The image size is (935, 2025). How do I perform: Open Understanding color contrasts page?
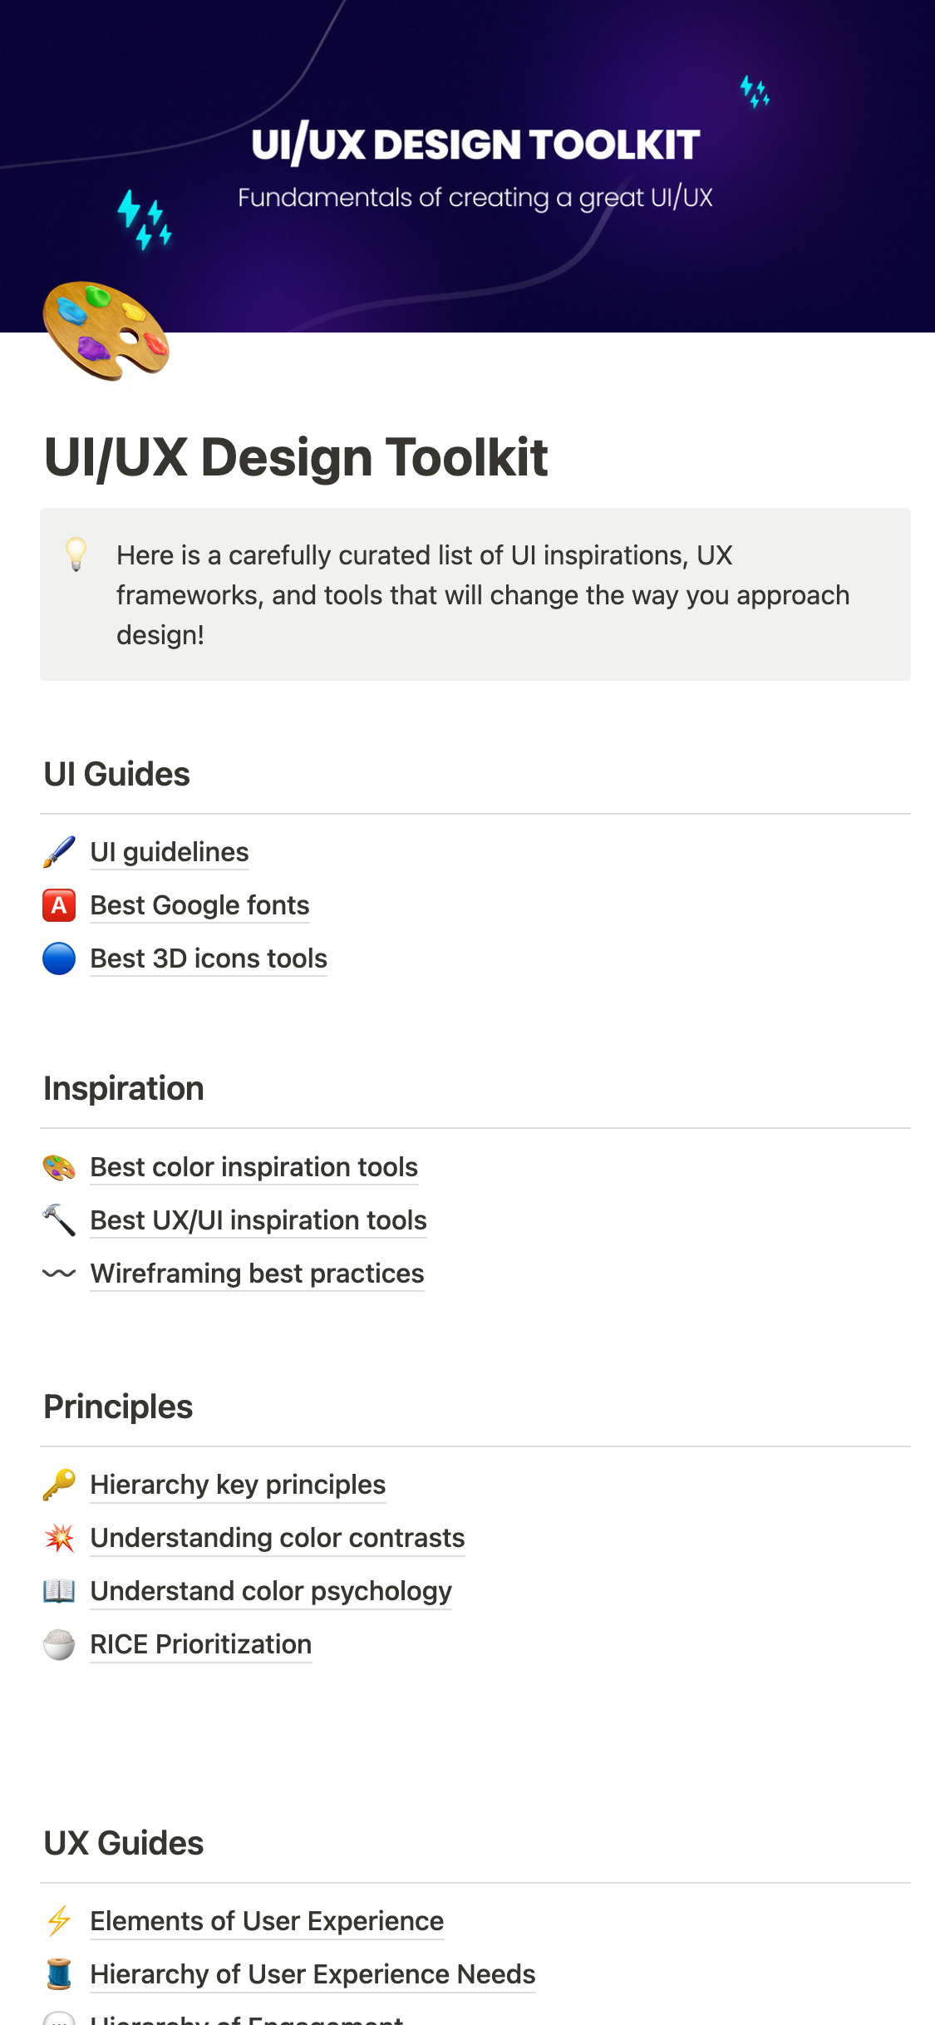(277, 1538)
